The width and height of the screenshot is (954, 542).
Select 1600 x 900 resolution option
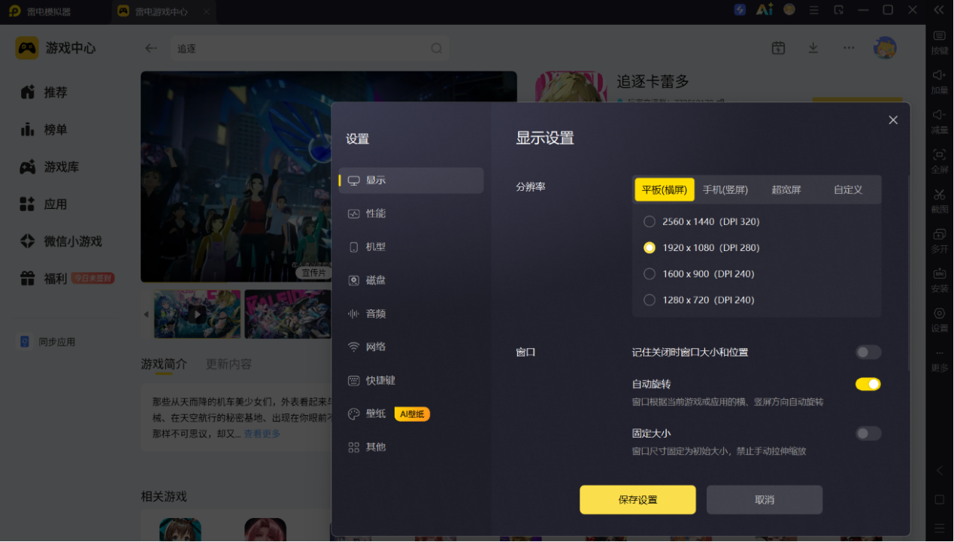pos(699,274)
